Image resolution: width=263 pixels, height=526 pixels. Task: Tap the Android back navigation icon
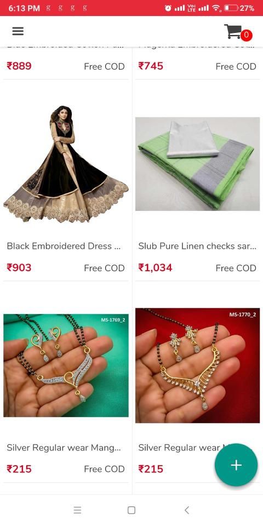(x=187, y=510)
